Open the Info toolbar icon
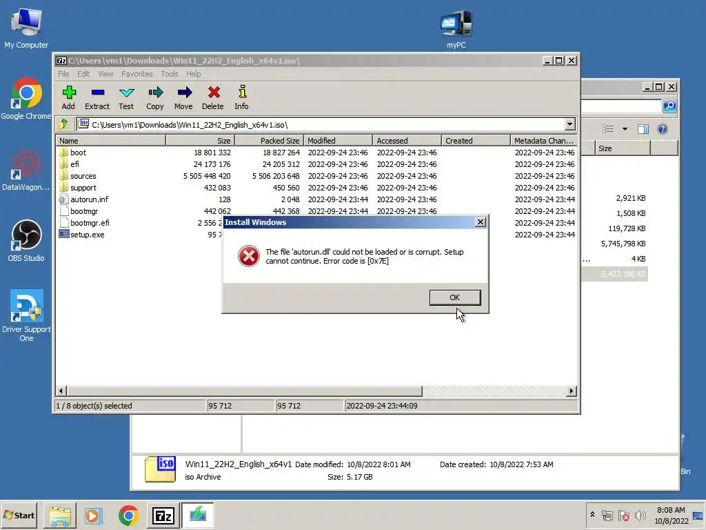The height and width of the screenshot is (530, 706). coord(242,98)
